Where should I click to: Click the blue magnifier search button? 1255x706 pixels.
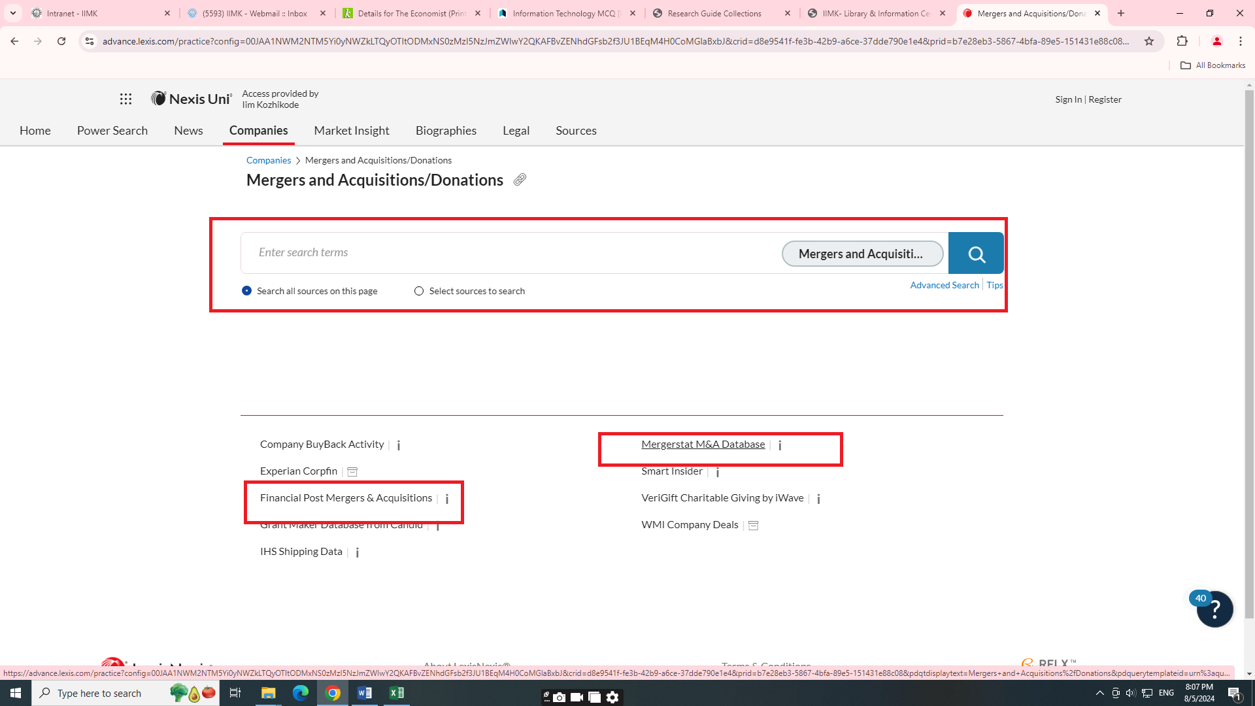point(976,254)
